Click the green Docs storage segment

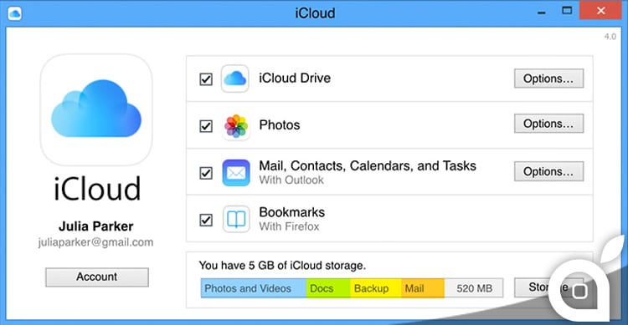click(x=328, y=288)
